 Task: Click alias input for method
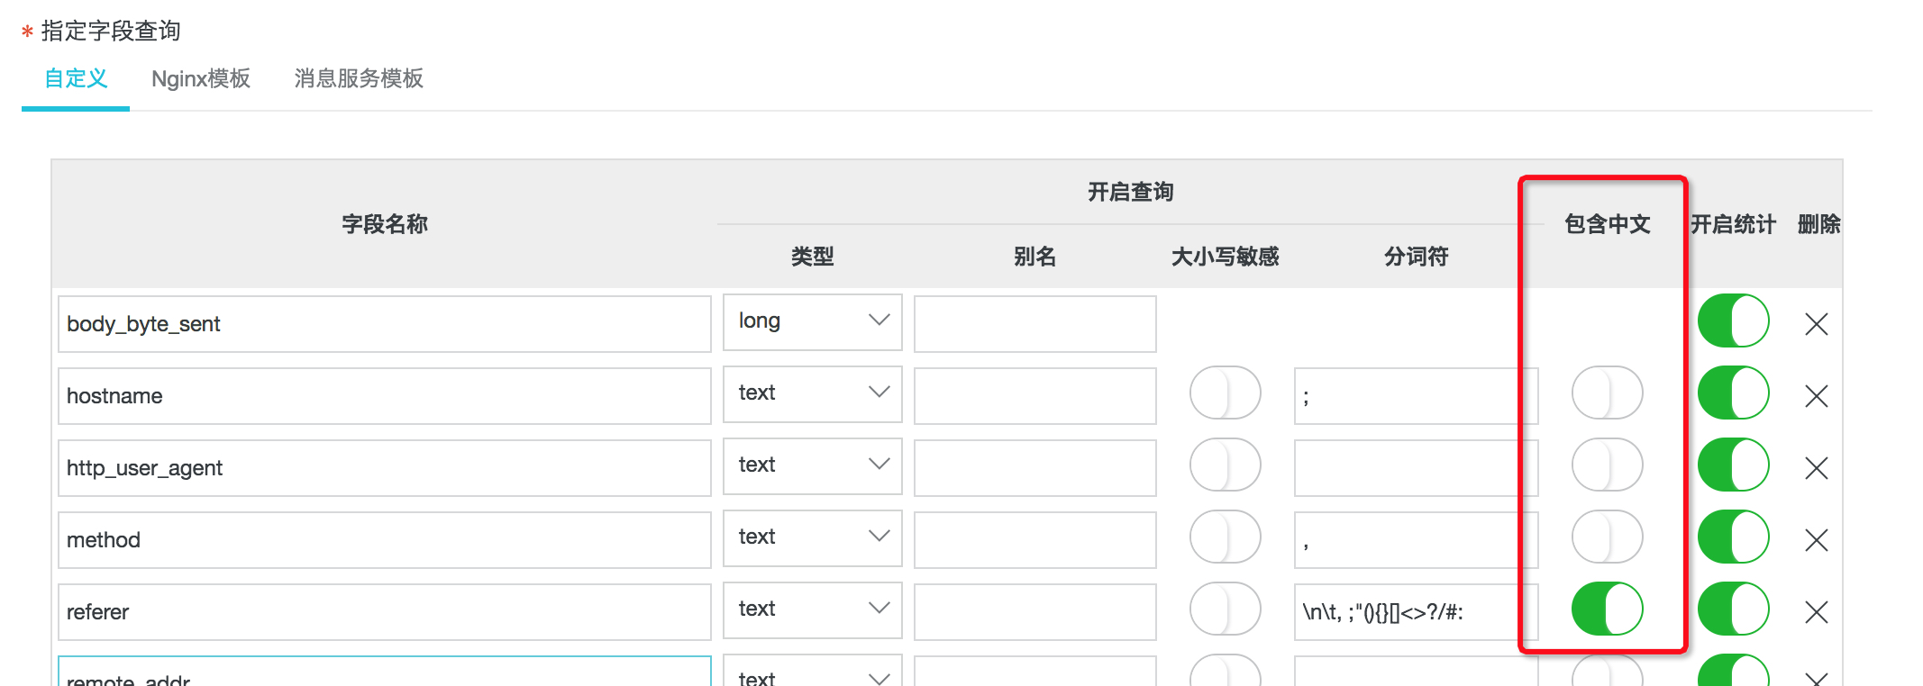(x=1035, y=540)
